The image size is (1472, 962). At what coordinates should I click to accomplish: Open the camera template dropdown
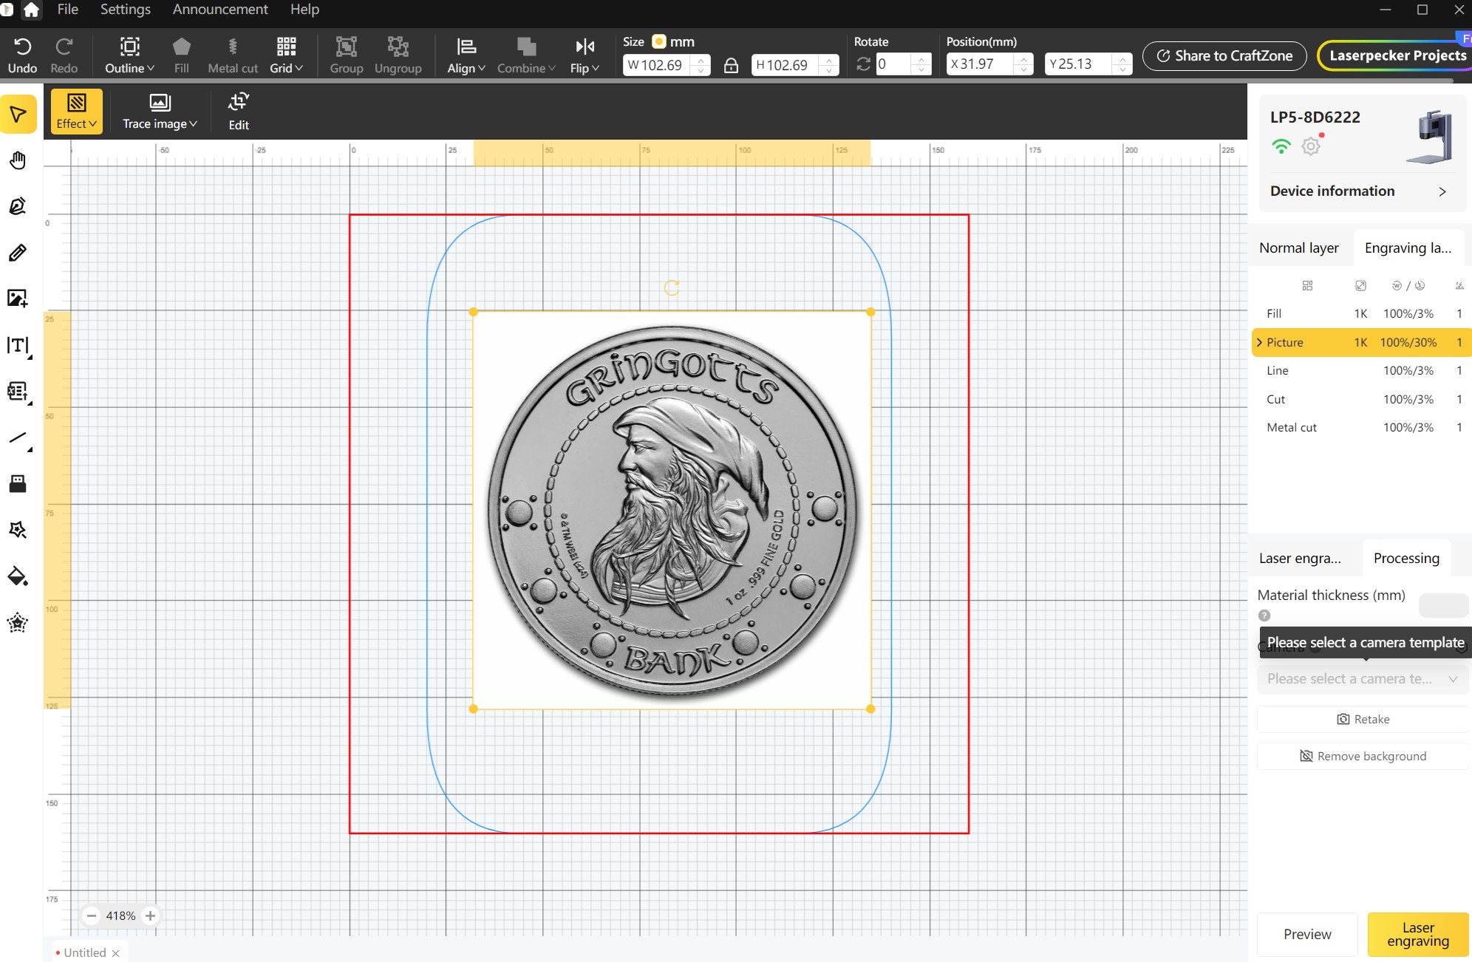click(x=1362, y=678)
